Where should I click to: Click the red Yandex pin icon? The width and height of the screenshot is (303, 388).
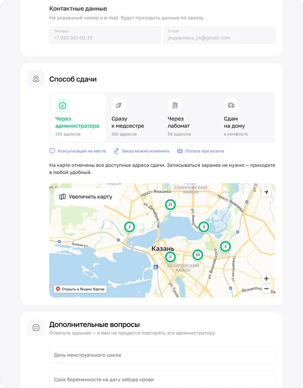[58, 289]
